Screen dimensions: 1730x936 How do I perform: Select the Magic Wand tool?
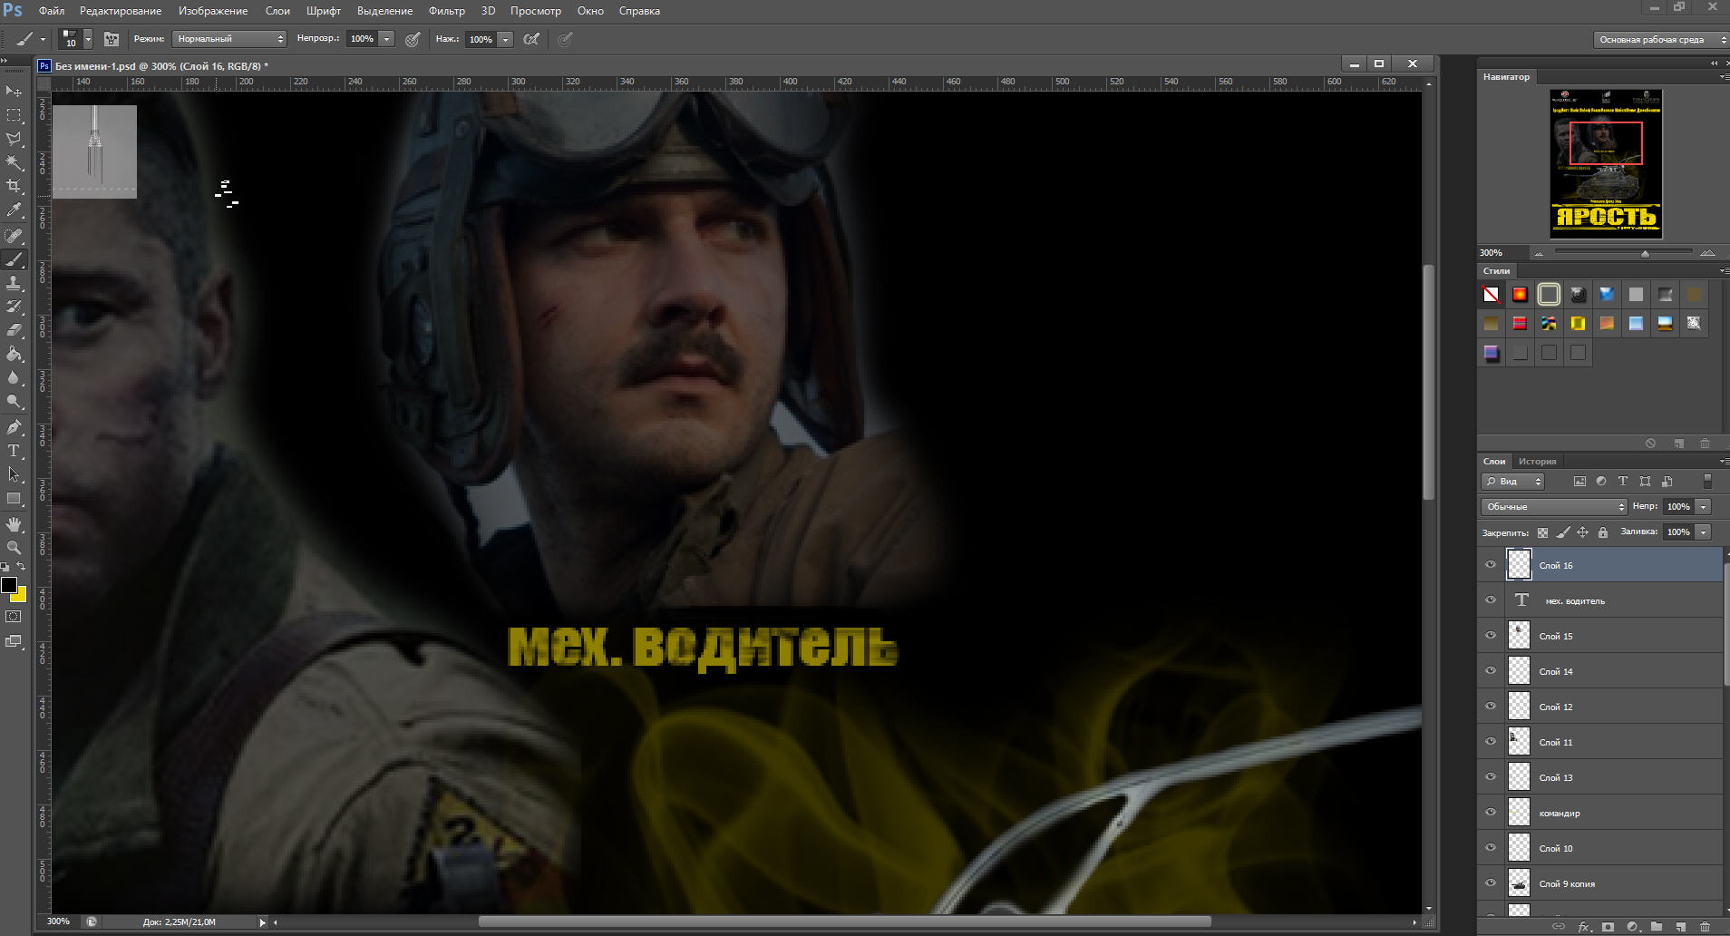coord(14,162)
